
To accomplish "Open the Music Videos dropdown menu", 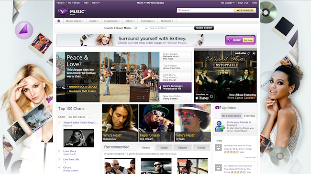I will (x=75, y=21).
